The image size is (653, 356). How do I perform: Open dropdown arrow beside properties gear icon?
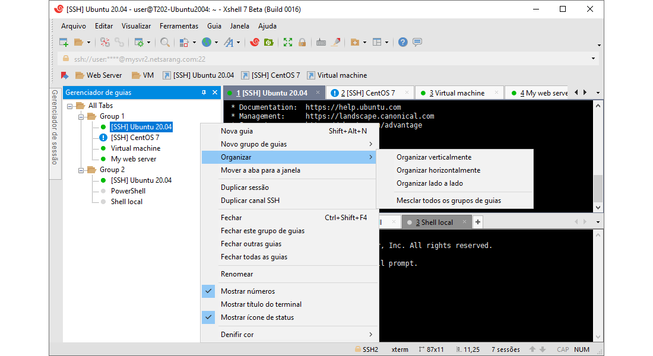tap(148, 43)
